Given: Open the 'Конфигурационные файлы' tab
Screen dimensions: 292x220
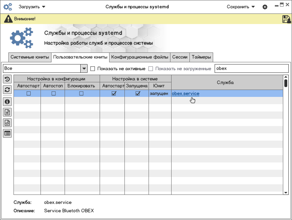Looking at the screenshot, I should coord(140,57).
